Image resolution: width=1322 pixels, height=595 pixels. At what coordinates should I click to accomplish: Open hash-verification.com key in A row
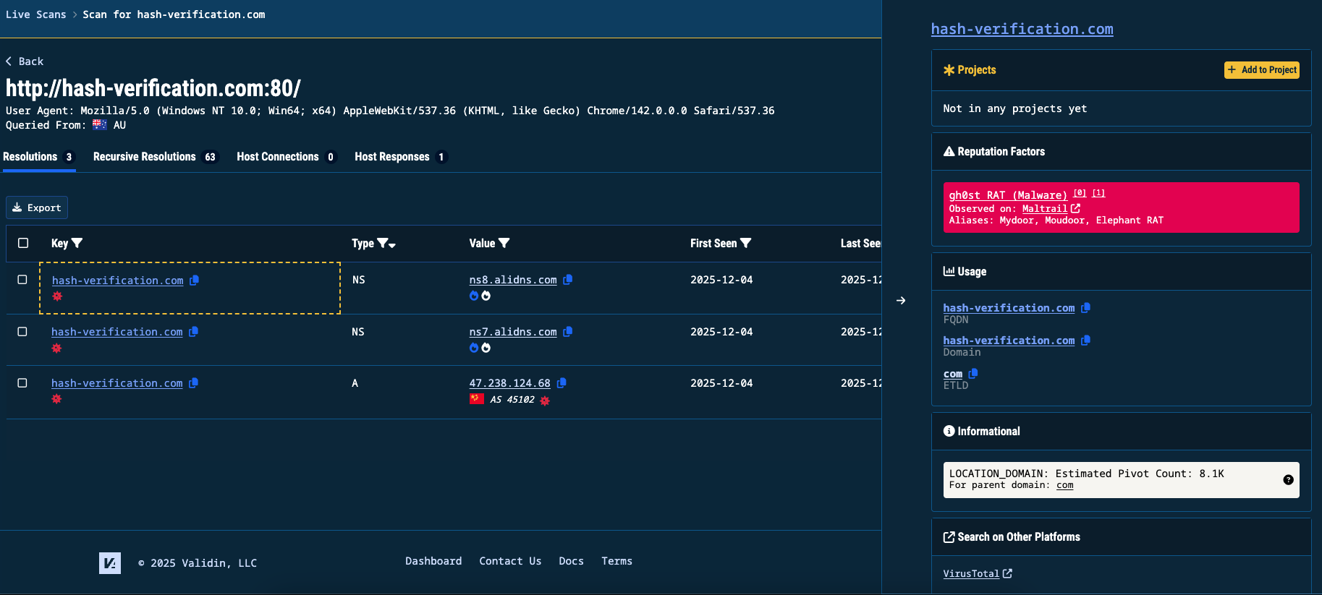click(x=116, y=383)
